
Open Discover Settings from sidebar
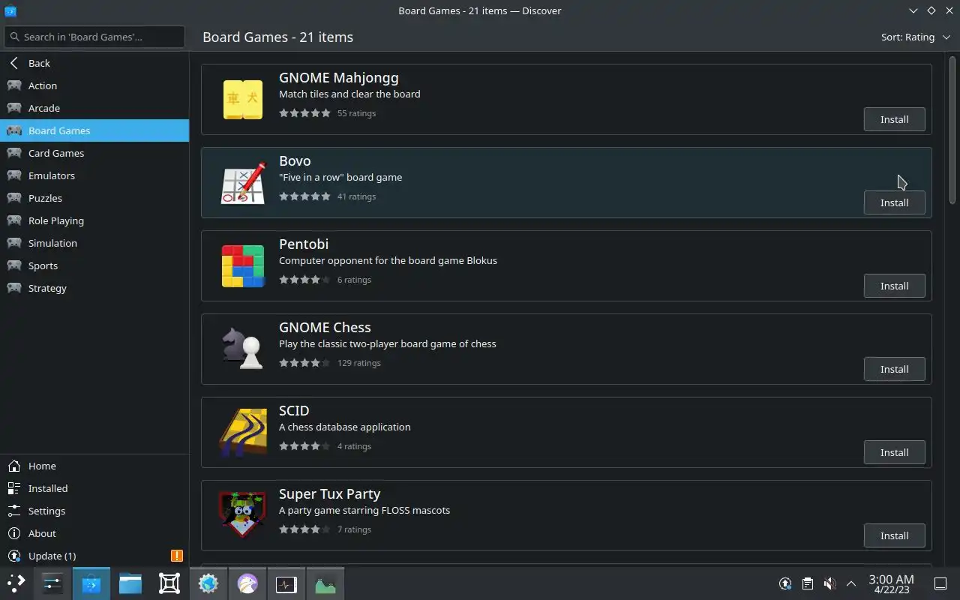pos(94,511)
